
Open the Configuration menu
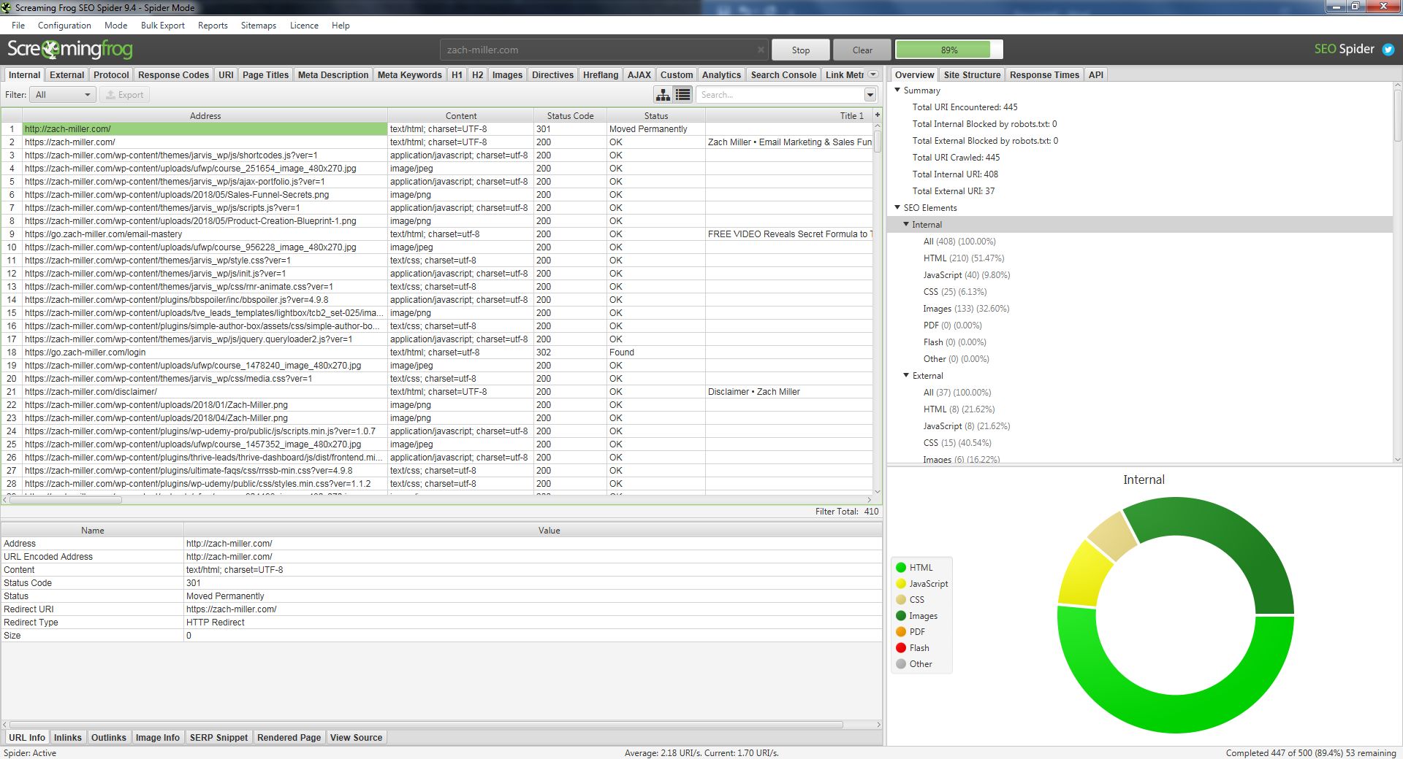coord(64,26)
